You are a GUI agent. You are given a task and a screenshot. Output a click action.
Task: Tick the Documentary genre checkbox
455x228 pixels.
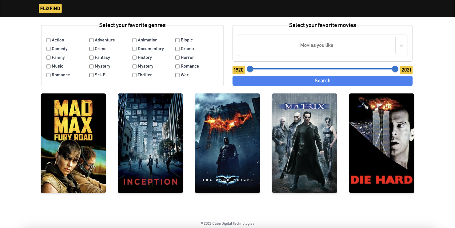[x=134, y=49]
